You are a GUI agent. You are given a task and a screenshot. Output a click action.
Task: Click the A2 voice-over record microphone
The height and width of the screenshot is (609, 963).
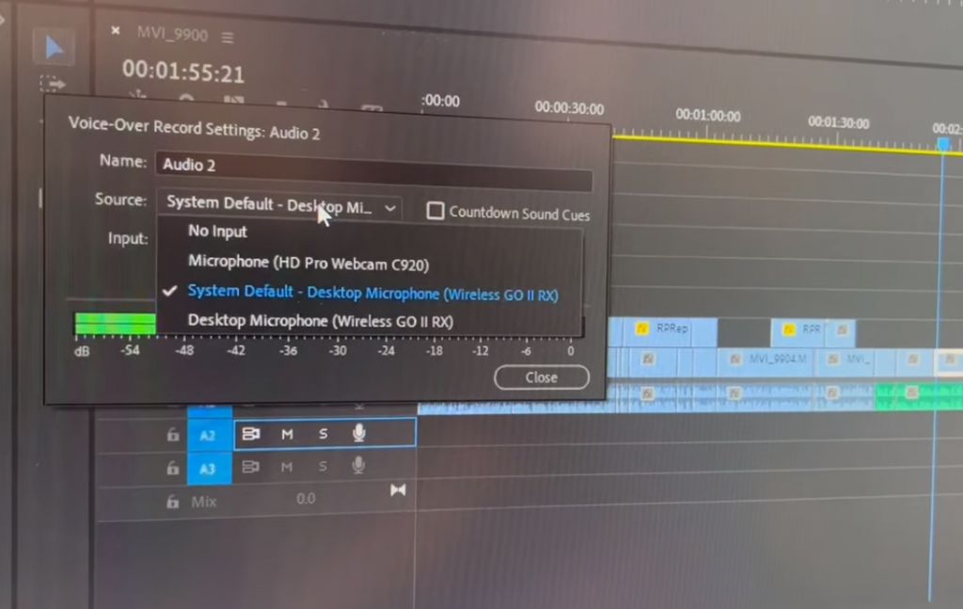pyautogui.click(x=358, y=433)
